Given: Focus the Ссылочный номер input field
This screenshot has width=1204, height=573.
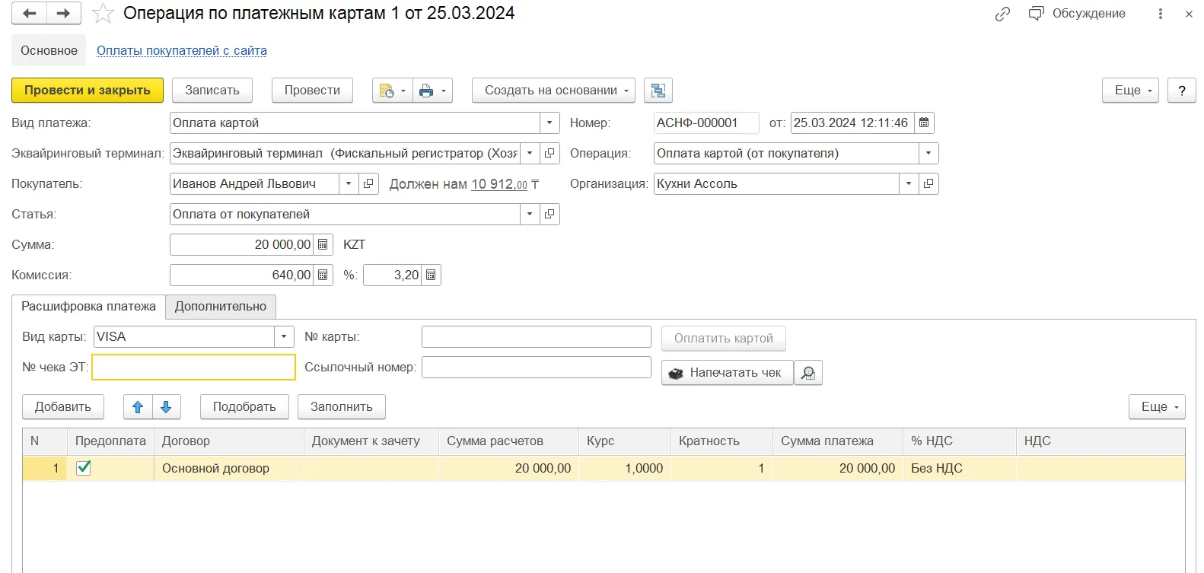Looking at the screenshot, I should 537,367.
